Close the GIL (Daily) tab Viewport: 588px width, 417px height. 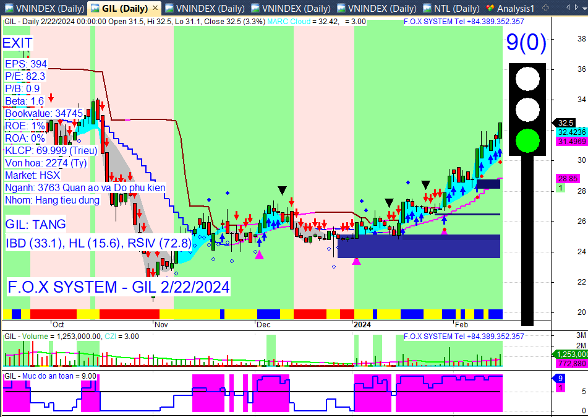[156, 8]
